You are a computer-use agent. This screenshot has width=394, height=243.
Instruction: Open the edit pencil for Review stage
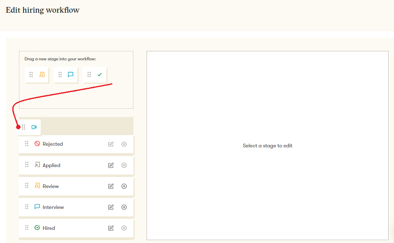coord(111,186)
